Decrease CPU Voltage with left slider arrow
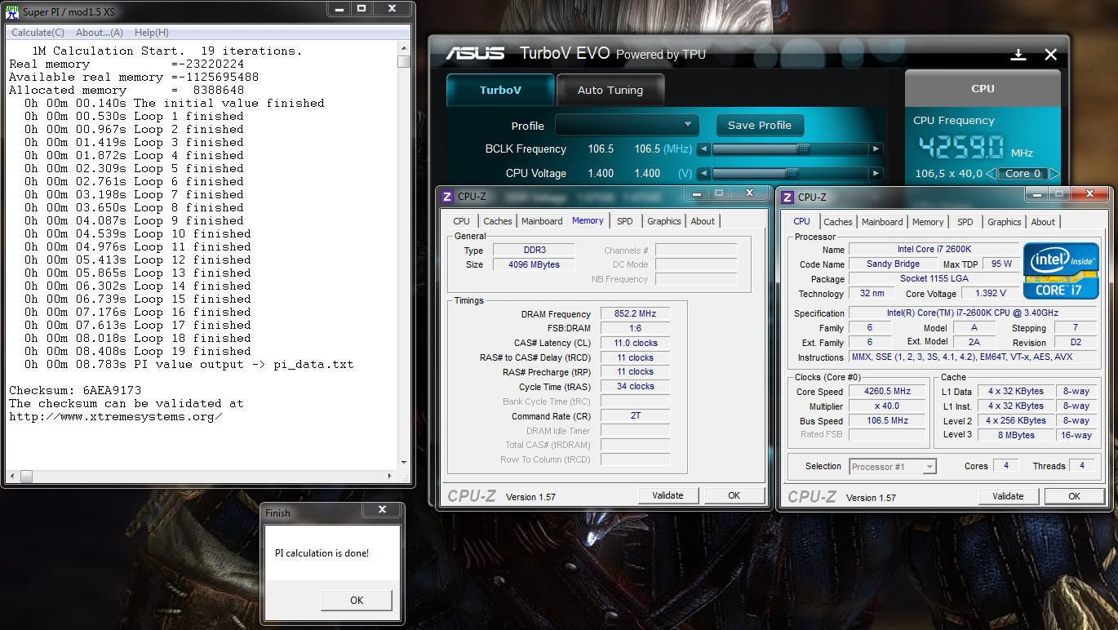The height and width of the screenshot is (630, 1118). point(703,174)
